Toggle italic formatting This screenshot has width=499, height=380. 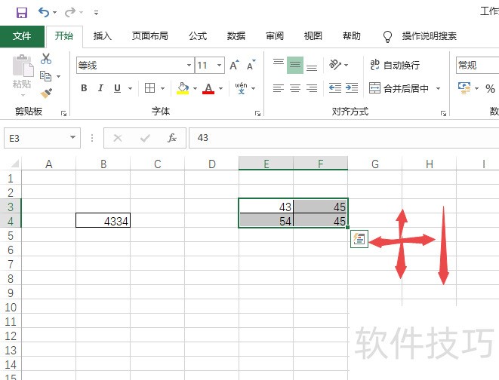[101, 88]
